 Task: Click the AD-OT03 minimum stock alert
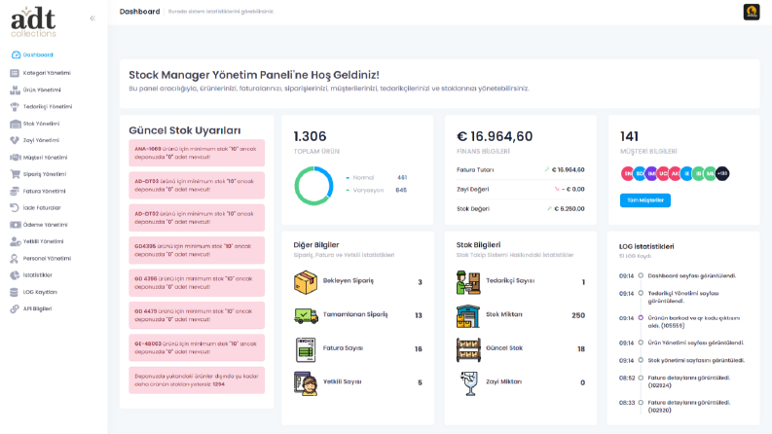[x=197, y=186]
